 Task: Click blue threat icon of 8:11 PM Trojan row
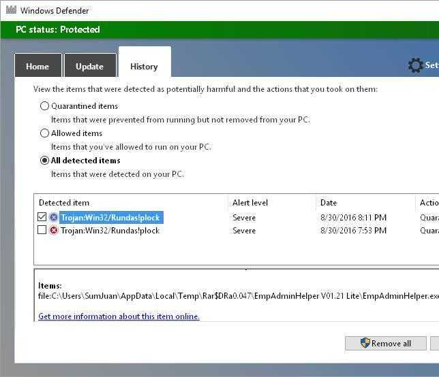pyautogui.click(x=54, y=217)
